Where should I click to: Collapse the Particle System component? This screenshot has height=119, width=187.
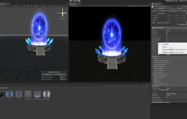click(x=152, y=23)
